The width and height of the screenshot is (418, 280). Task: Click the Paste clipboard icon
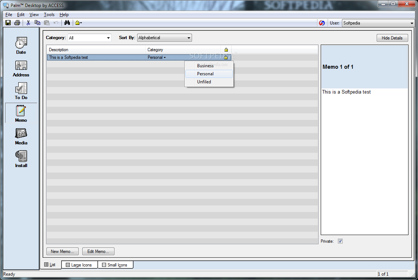[x=47, y=23]
